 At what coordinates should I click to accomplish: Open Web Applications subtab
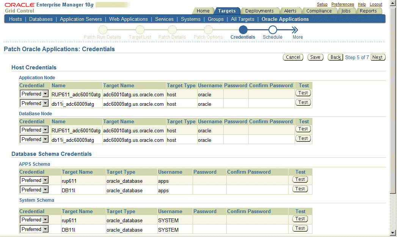point(129,19)
